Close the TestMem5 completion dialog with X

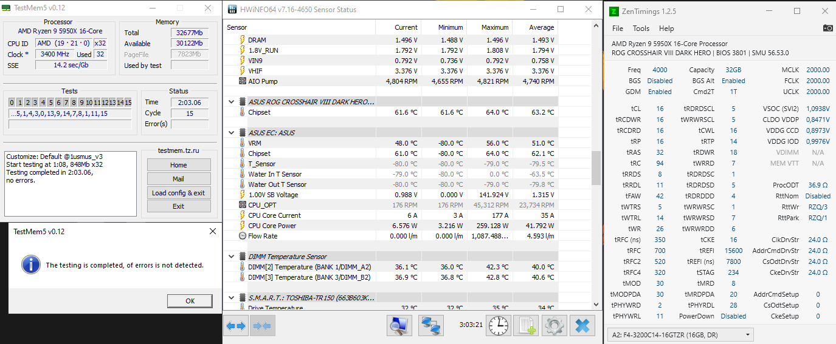(213, 231)
